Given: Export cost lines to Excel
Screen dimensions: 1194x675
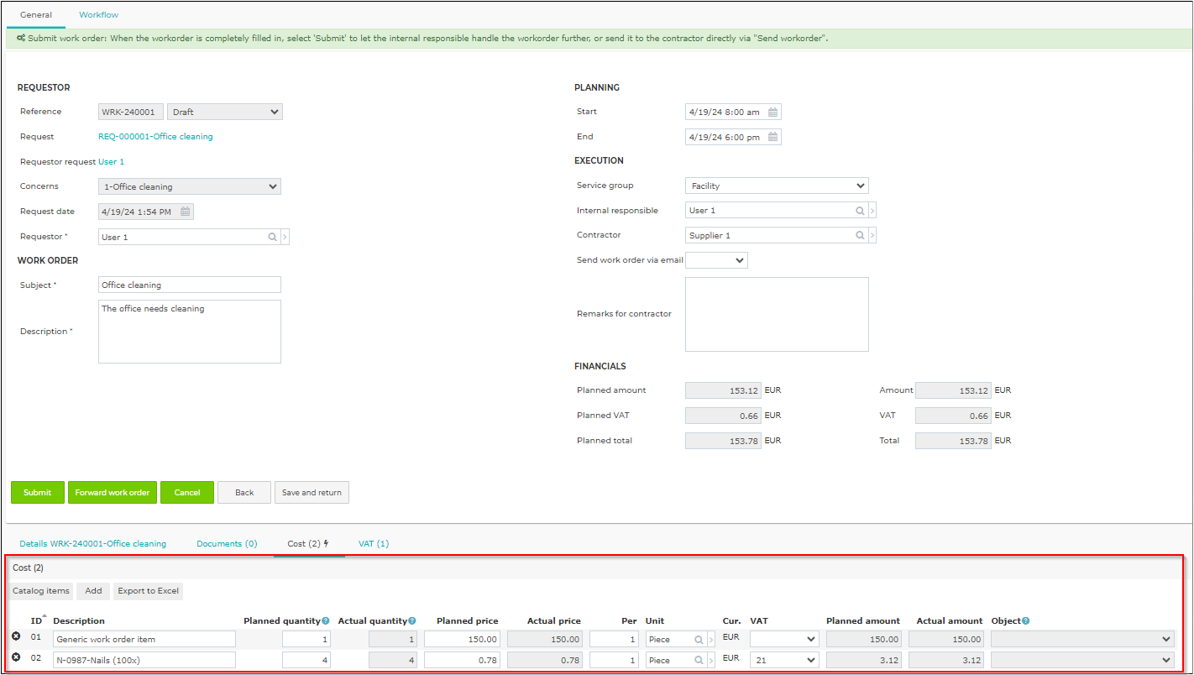Looking at the screenshot, I should (148, 591).
